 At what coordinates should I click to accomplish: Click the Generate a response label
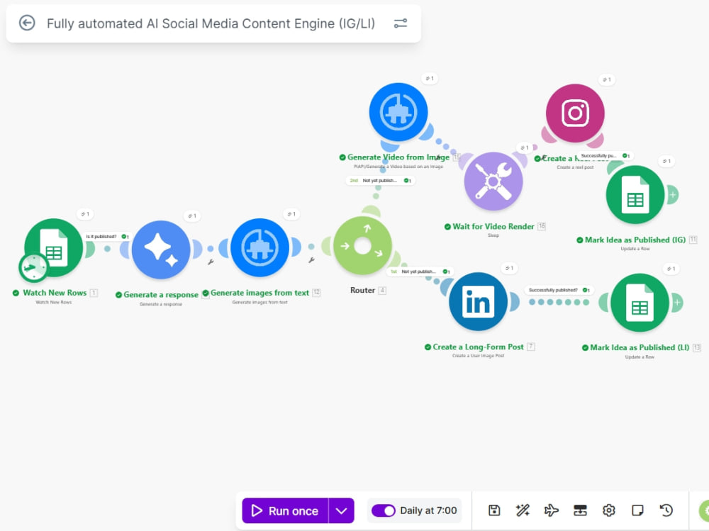pos(160,294)
